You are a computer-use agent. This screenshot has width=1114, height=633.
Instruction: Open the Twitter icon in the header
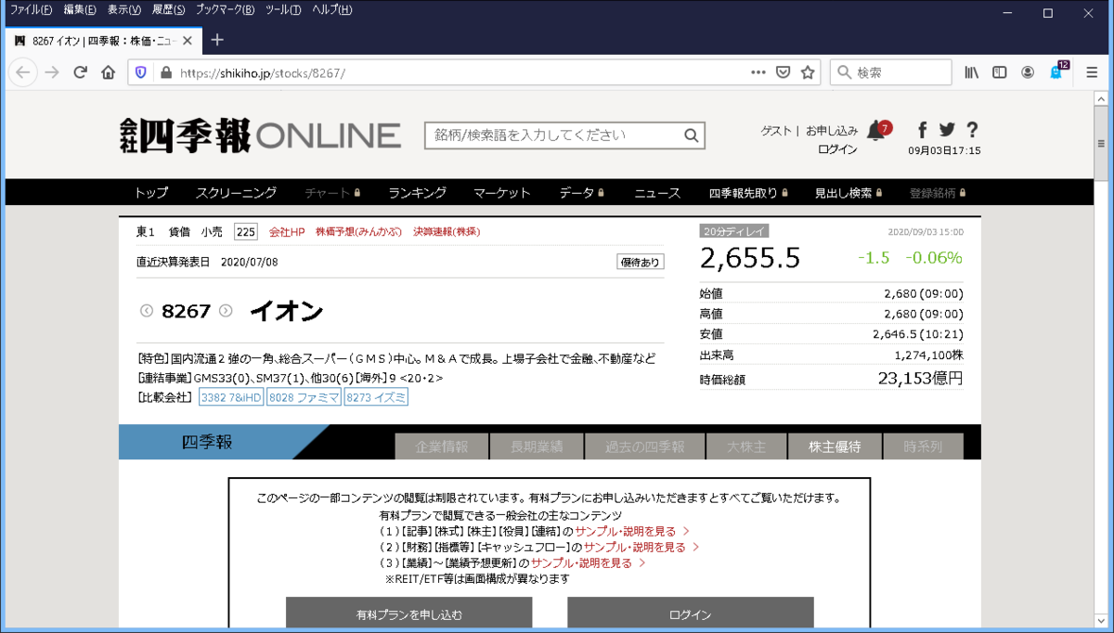946,132
